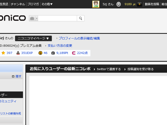Click 動画を投稿 in the top bar
Viewport: 167px width, 125px height.
tap(152, 4)
